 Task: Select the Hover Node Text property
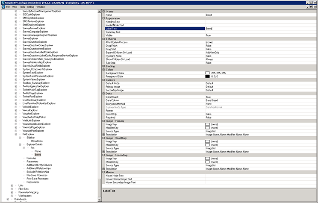click(211, 176)
